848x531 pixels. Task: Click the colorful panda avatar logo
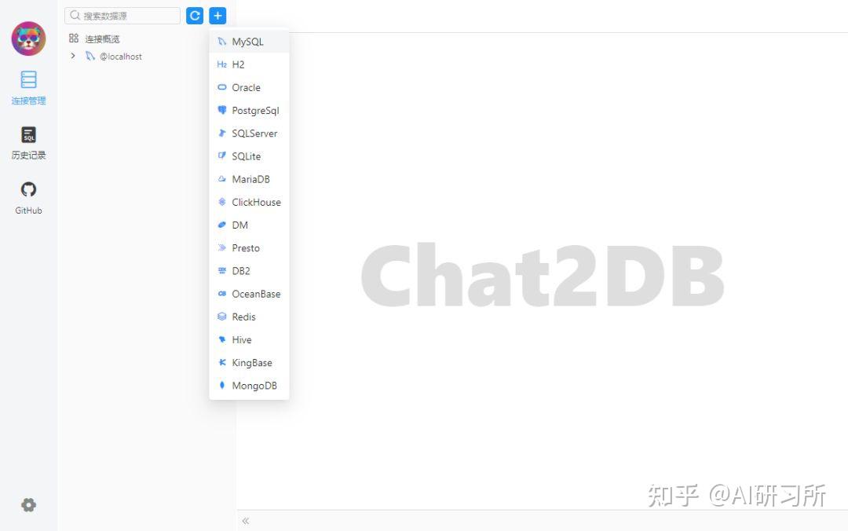pyautogui.click(x=29, y=38)
